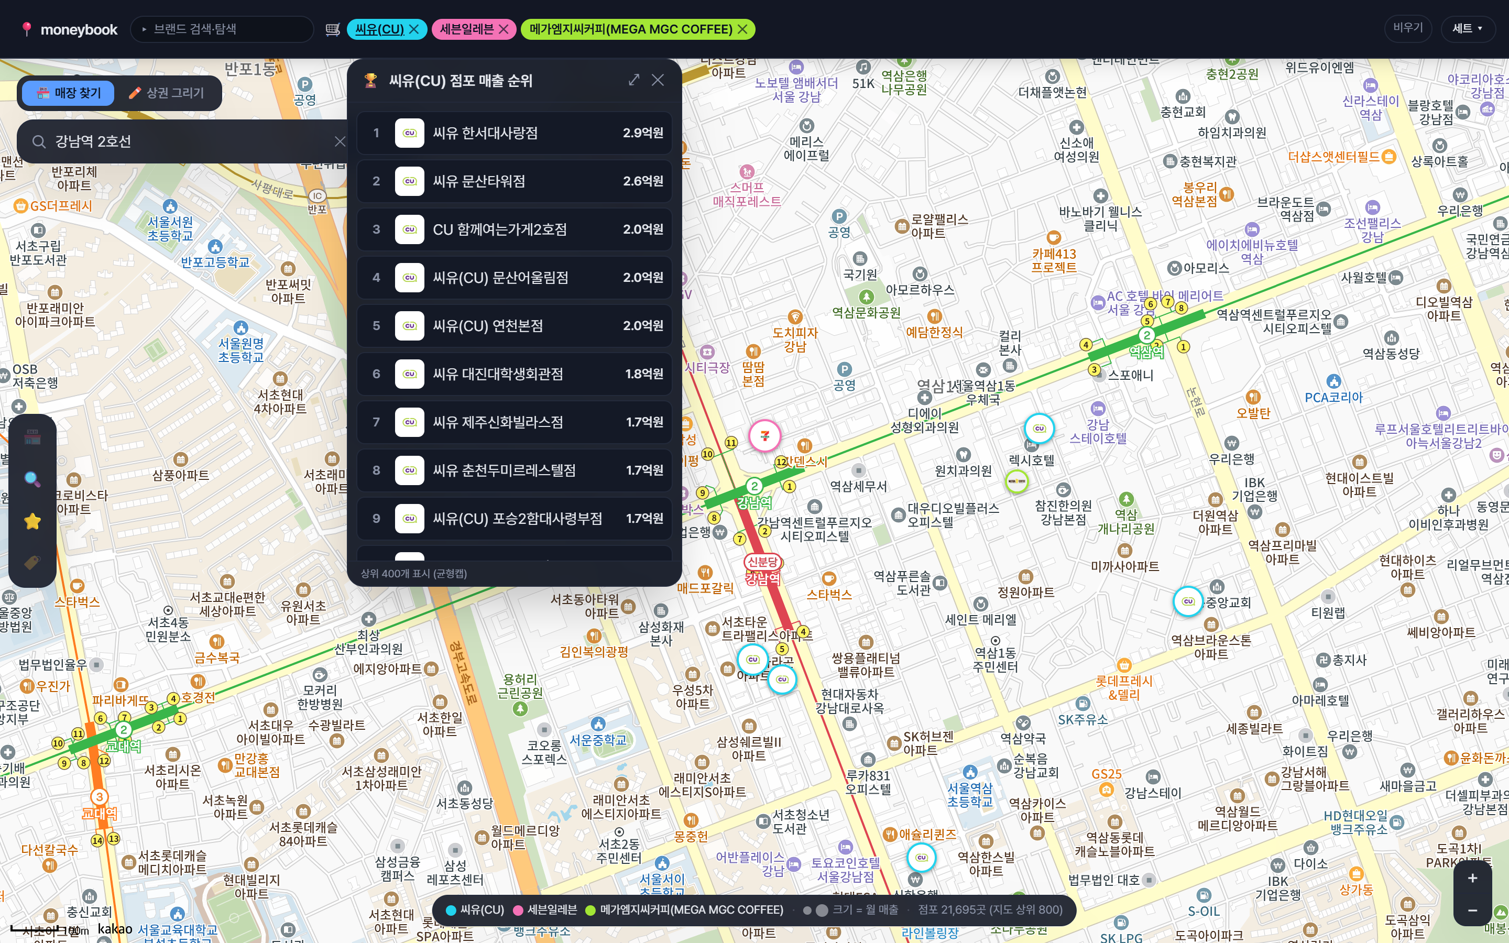1509x943 pixels.
Task: Click the CU marker near 렉시호텔
Action: (x=1040, y=429)
